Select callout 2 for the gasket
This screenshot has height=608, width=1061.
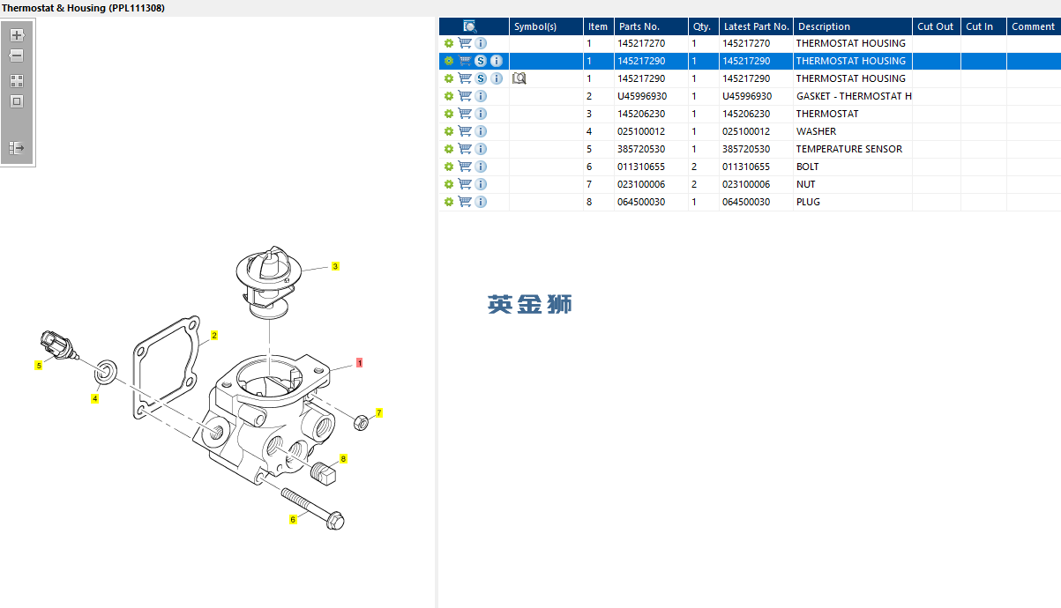tap(213, 336)
